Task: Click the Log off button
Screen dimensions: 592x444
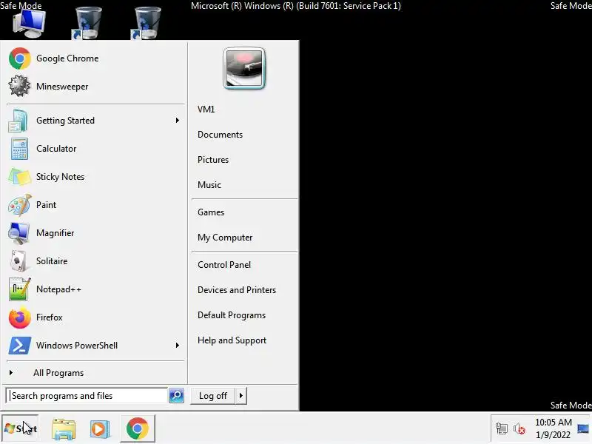Action: click(x=213, y=396)
